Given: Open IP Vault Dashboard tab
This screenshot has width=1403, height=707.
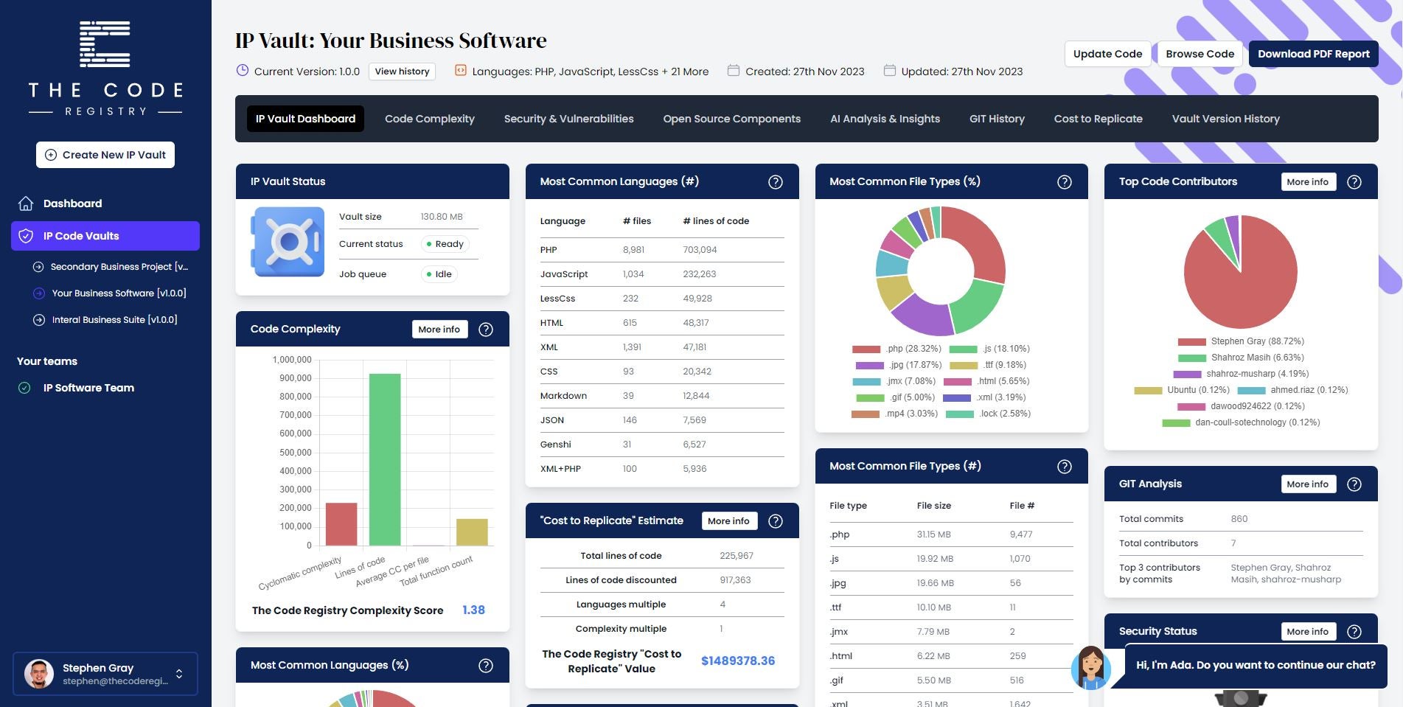Looking at the screenshot, I should point(305,119).
